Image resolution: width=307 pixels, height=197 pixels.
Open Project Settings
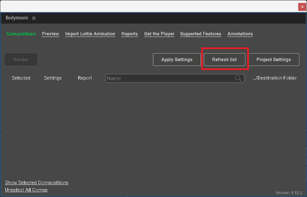pyautogui.click(x=273, y=60)
